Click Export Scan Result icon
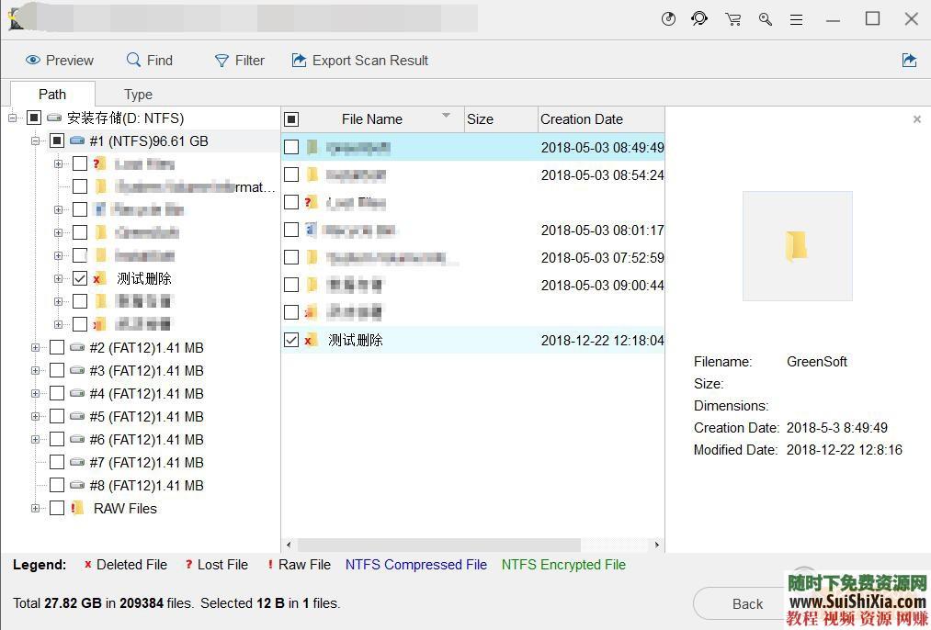 (299, 61)
